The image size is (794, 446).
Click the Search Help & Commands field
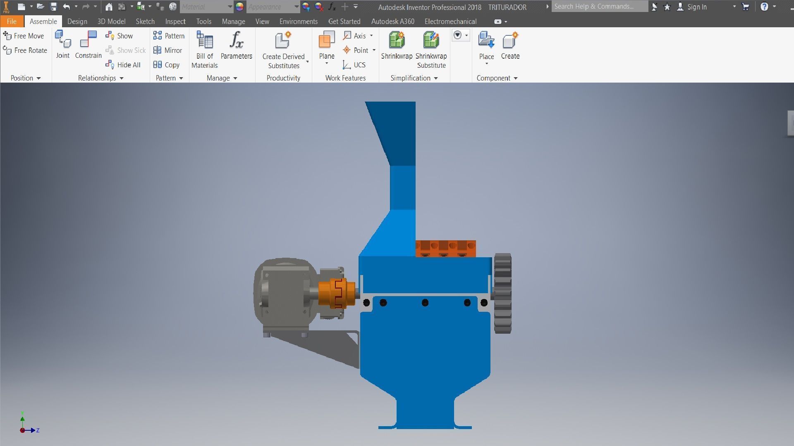point(599,6)
